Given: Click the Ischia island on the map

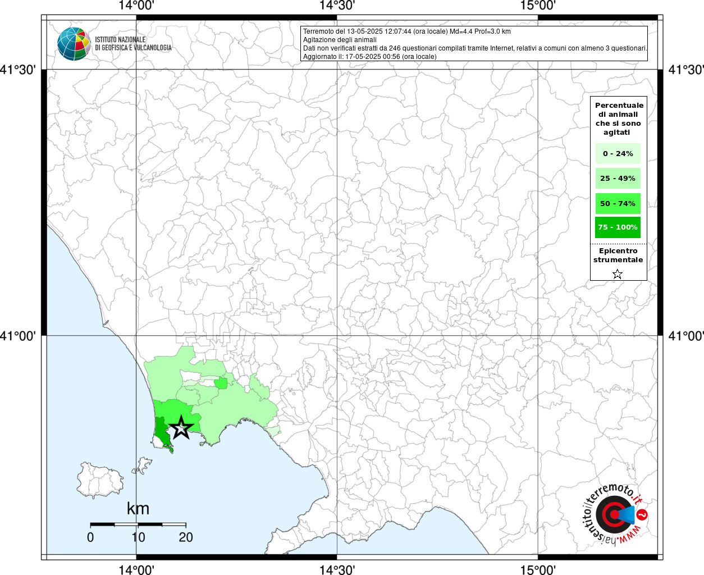Looking at the screenshot, I should (99, 480).
